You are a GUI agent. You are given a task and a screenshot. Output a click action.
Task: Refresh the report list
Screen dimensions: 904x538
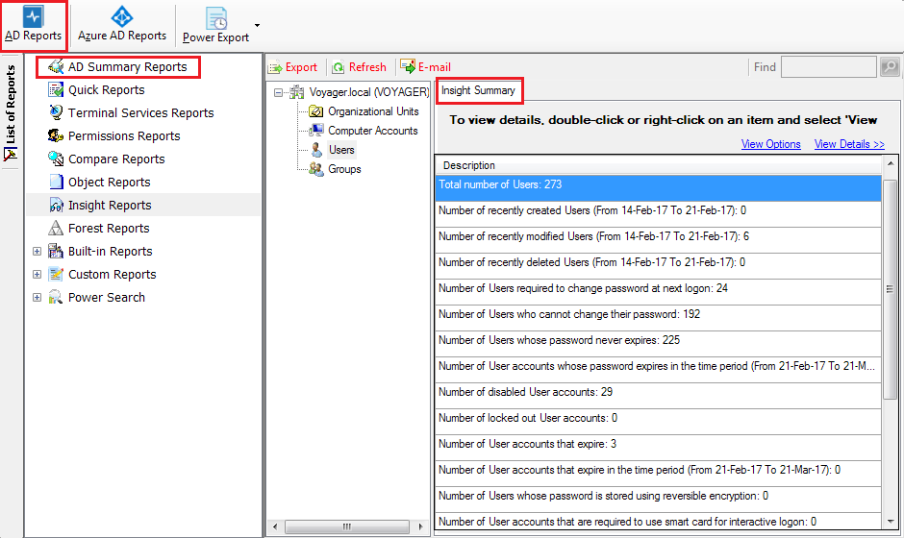(359, 67)
